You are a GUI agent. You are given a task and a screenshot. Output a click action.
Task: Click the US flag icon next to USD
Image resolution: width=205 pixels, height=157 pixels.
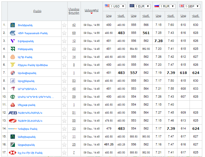tap(107, 6)
